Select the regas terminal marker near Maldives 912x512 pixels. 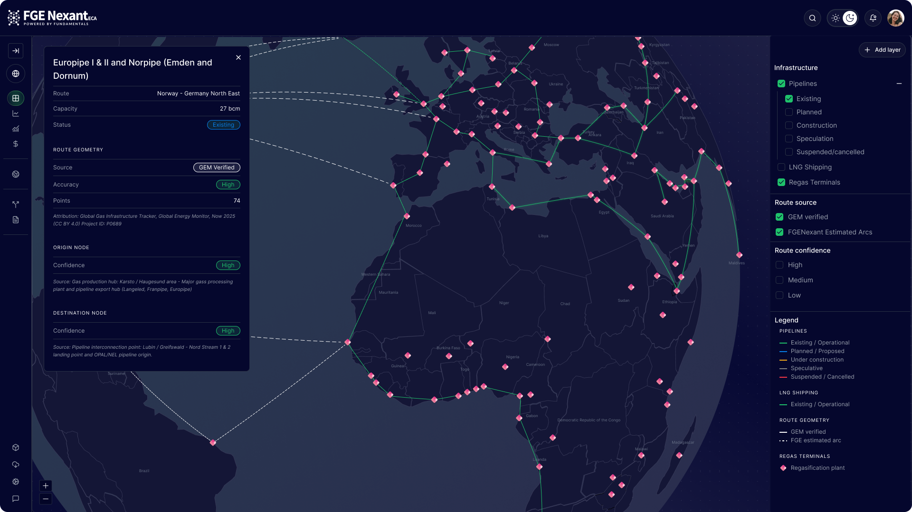pos(740,255)
